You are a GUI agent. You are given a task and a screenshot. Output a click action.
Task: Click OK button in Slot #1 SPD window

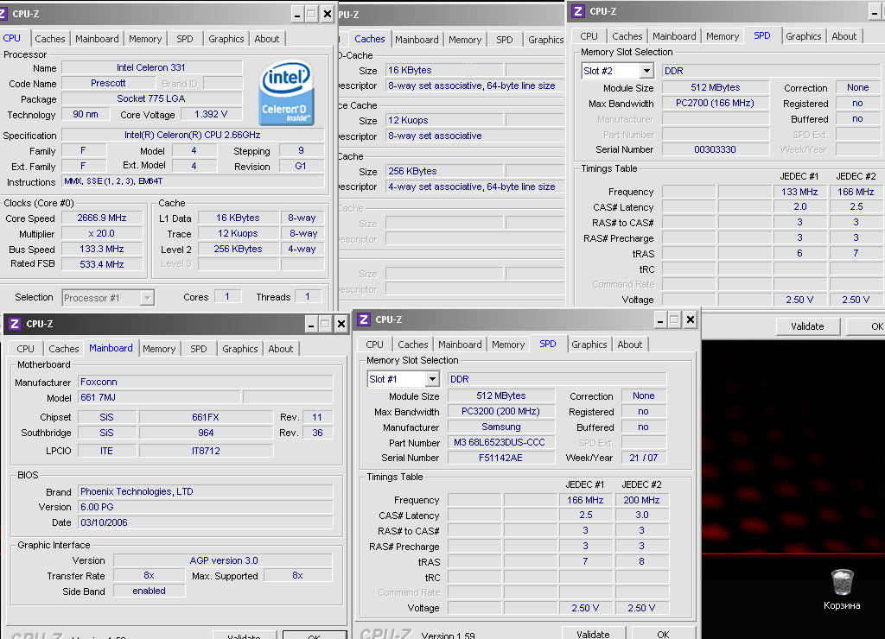coord(663,634)
